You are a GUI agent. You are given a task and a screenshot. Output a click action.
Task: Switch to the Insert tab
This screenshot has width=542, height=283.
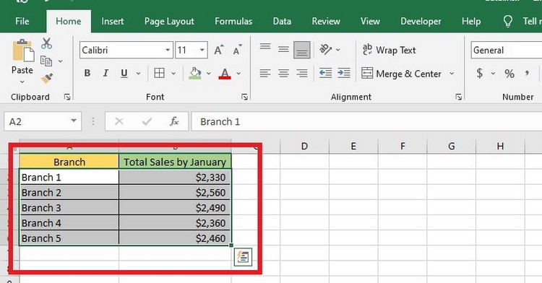coord(113,22)
